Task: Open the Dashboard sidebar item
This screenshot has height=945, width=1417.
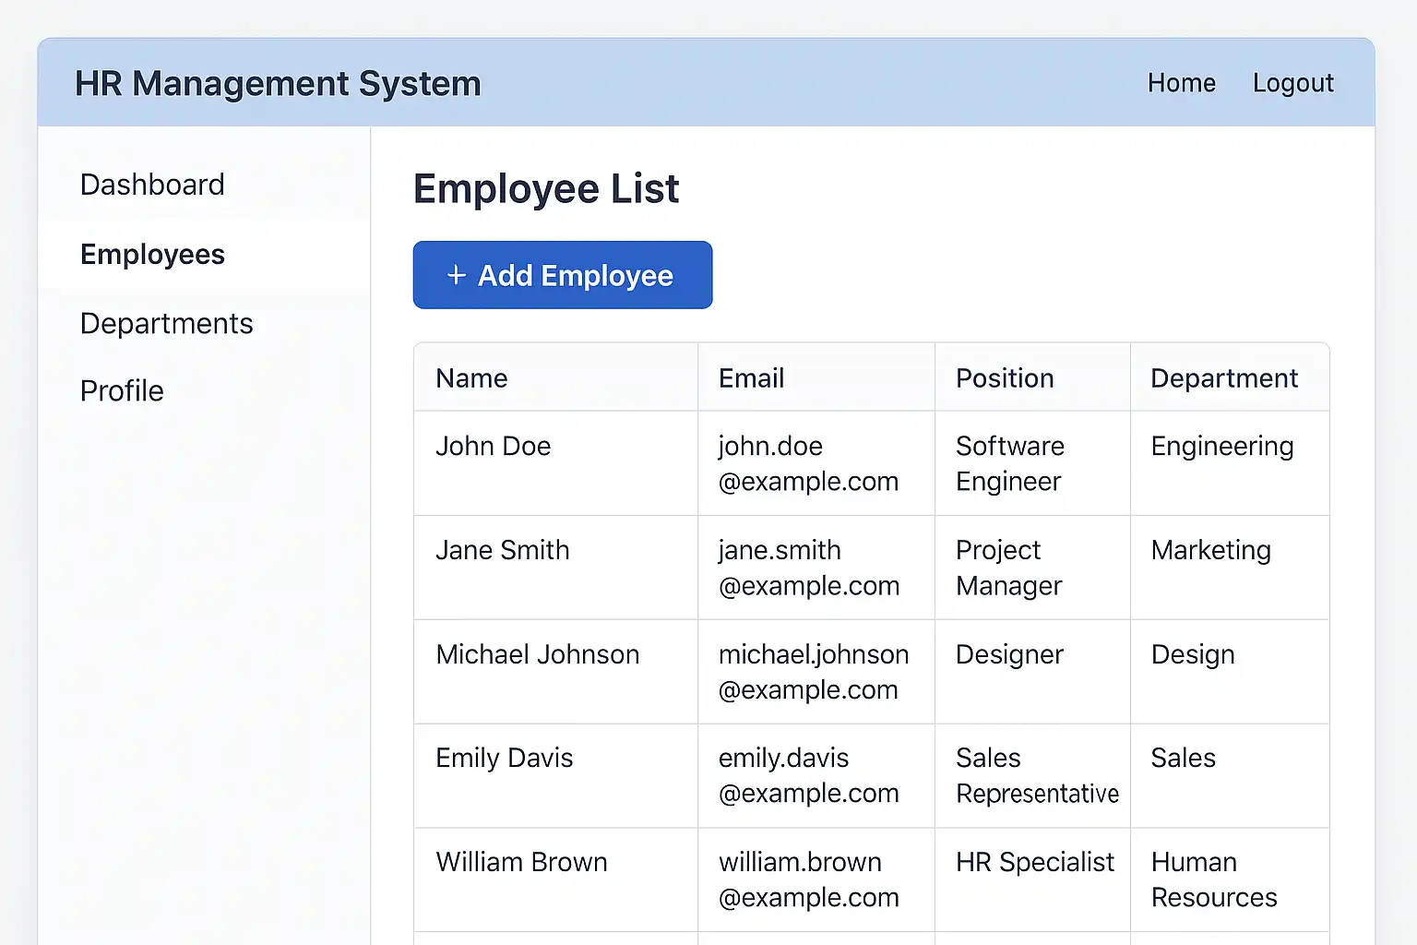Action: [152, 185]
